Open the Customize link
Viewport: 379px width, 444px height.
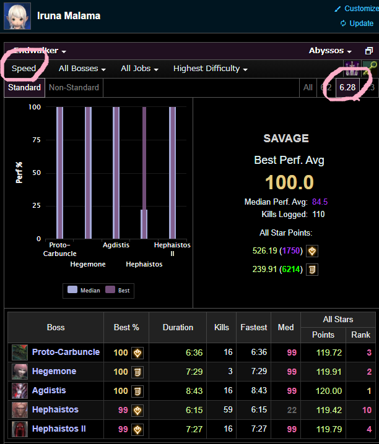tap(362, 9)
